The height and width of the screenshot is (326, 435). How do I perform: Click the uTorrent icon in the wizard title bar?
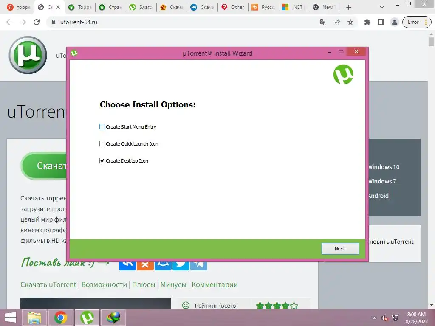tap(74, 53)
